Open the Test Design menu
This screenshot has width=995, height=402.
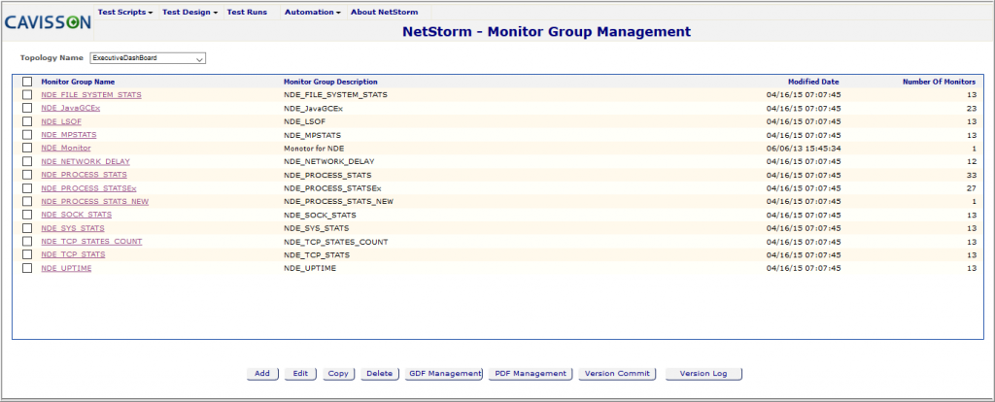point(189,12)
